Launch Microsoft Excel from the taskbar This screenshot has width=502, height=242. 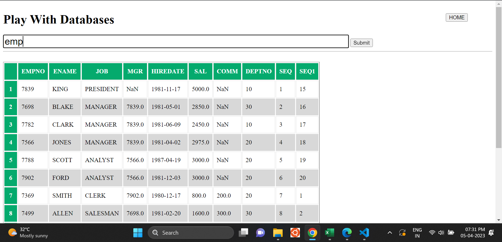pos(329,233)
